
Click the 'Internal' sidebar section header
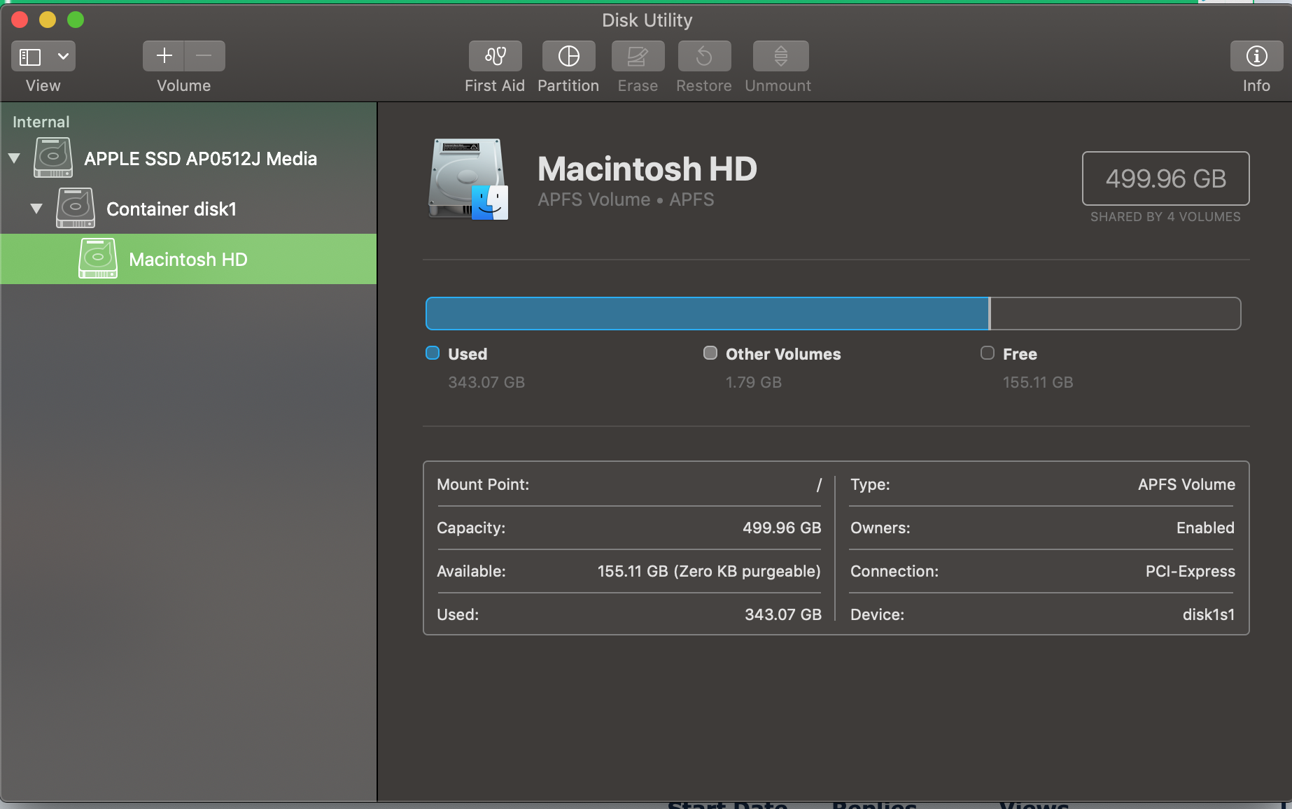(x=41, y=122)
